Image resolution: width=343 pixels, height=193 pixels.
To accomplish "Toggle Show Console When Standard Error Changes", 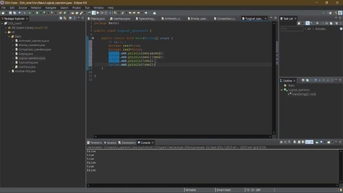I will click(311, 142).
